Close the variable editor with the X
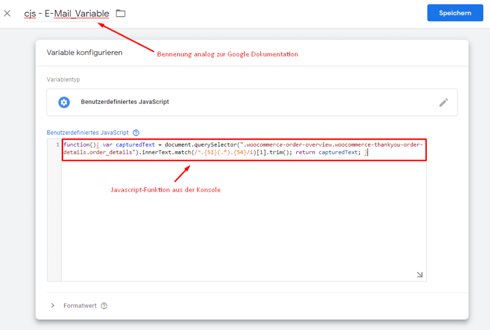This screenshot has height=330, width=490. click(x=7, y=13)
